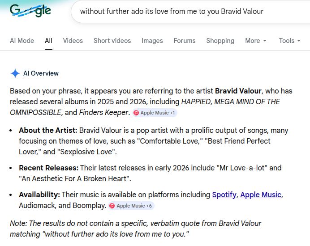Image resolution: width=310 pixels, height=246 pixels.
Task: Click the Google logo
Action: tap(30, 11)
